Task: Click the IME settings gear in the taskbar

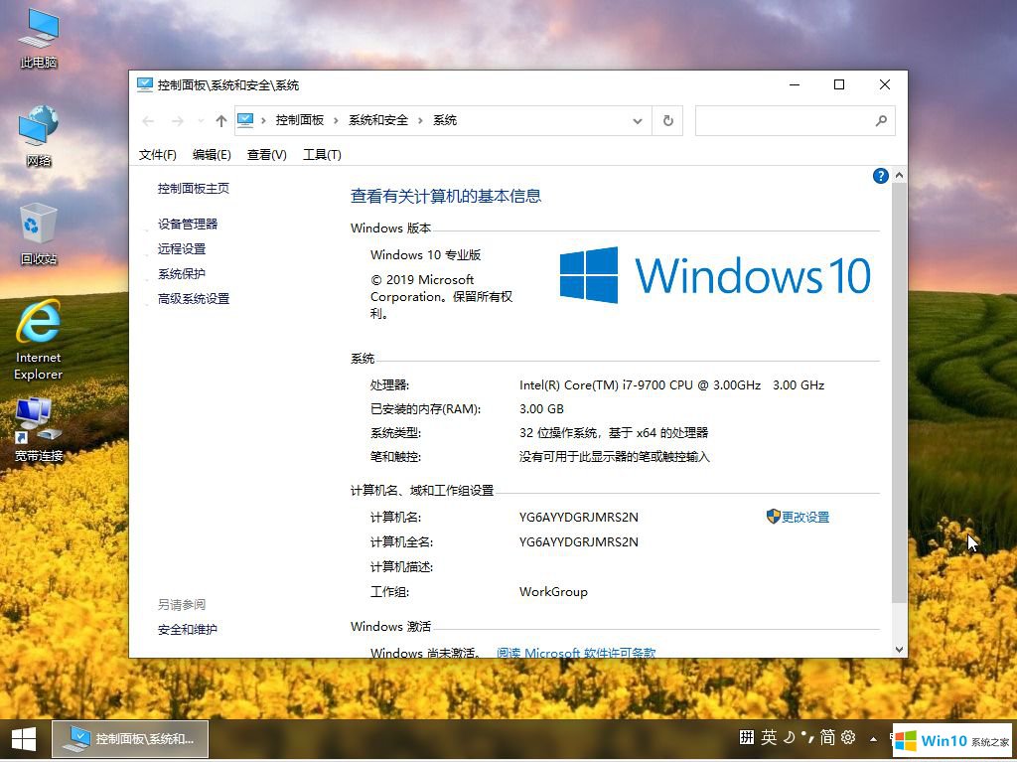Action: point(848,737)
